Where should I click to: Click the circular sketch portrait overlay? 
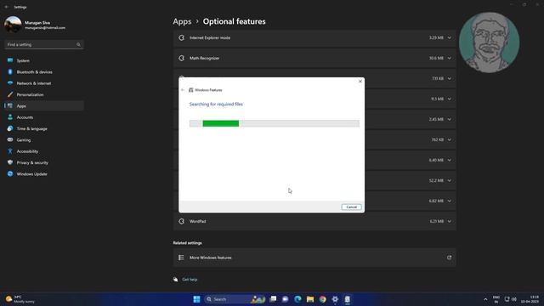tap(490, 42)
